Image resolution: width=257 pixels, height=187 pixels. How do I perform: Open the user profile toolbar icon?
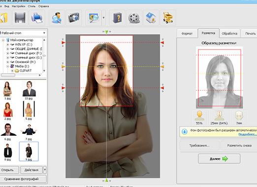pyautogui.click(x=57, y=17)
